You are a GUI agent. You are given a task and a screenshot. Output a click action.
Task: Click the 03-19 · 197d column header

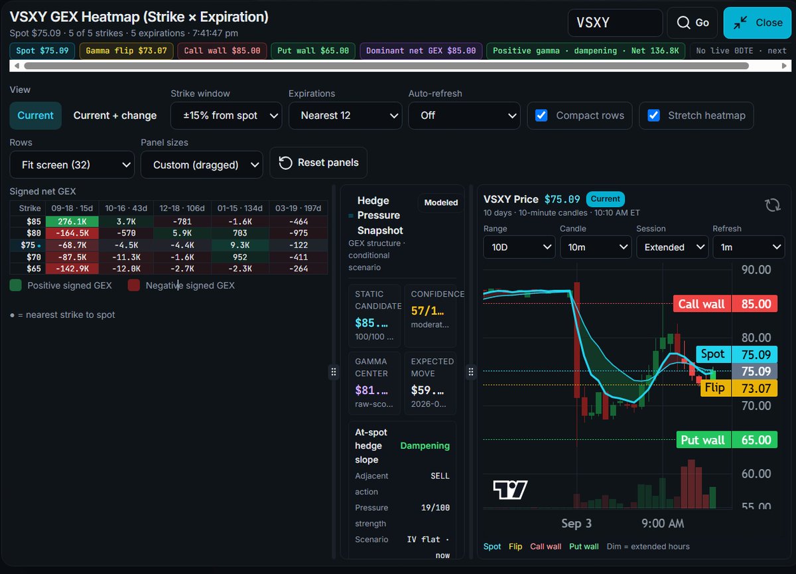[299, 208]
